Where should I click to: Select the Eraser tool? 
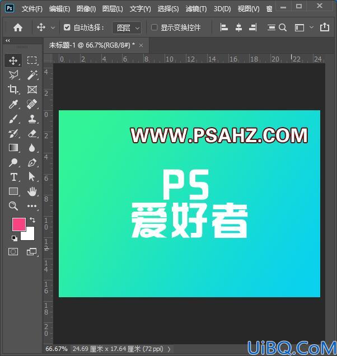32,133
